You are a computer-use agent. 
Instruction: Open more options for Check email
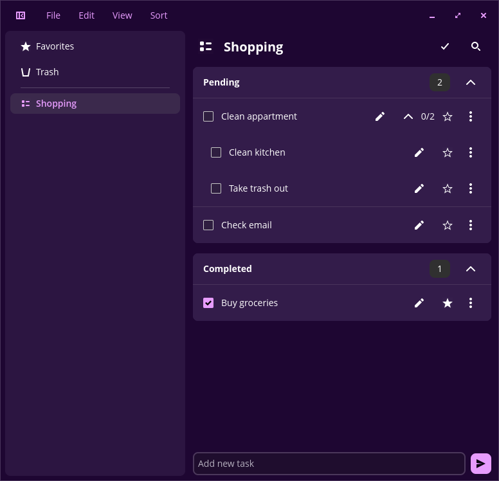pos(471,225)
